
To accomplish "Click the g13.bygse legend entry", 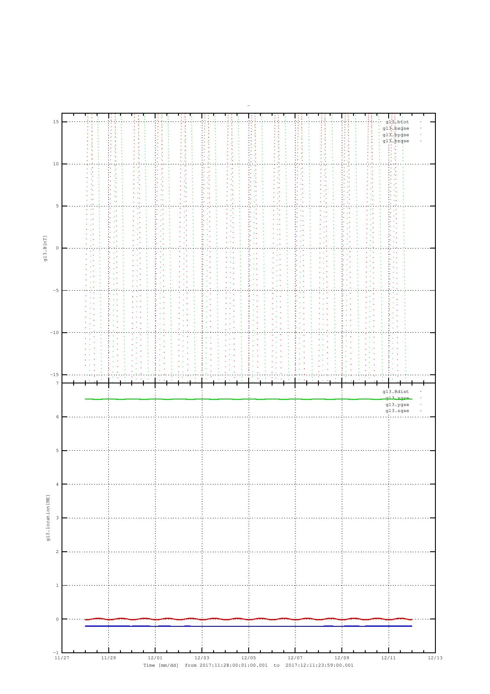I will 396,135.
